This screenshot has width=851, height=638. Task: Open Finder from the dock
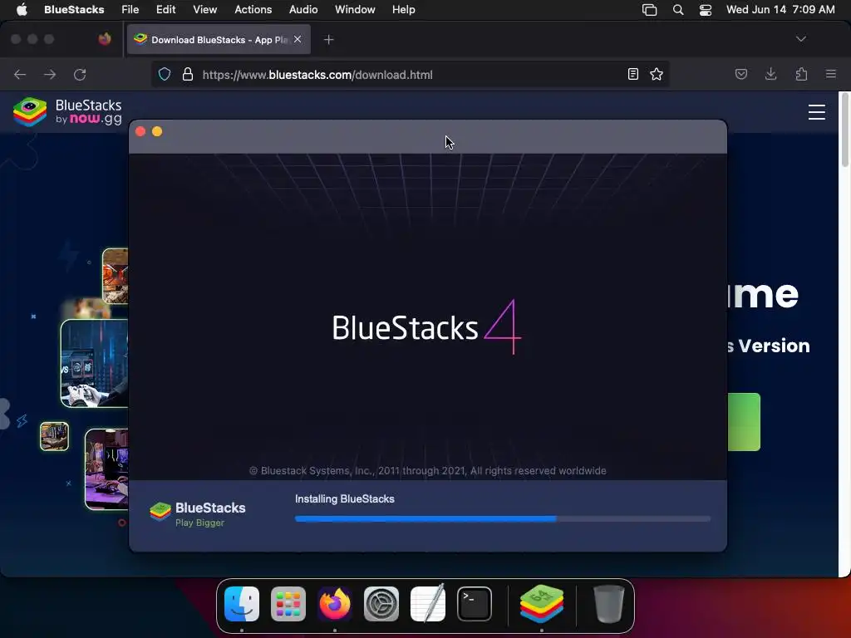242,604
